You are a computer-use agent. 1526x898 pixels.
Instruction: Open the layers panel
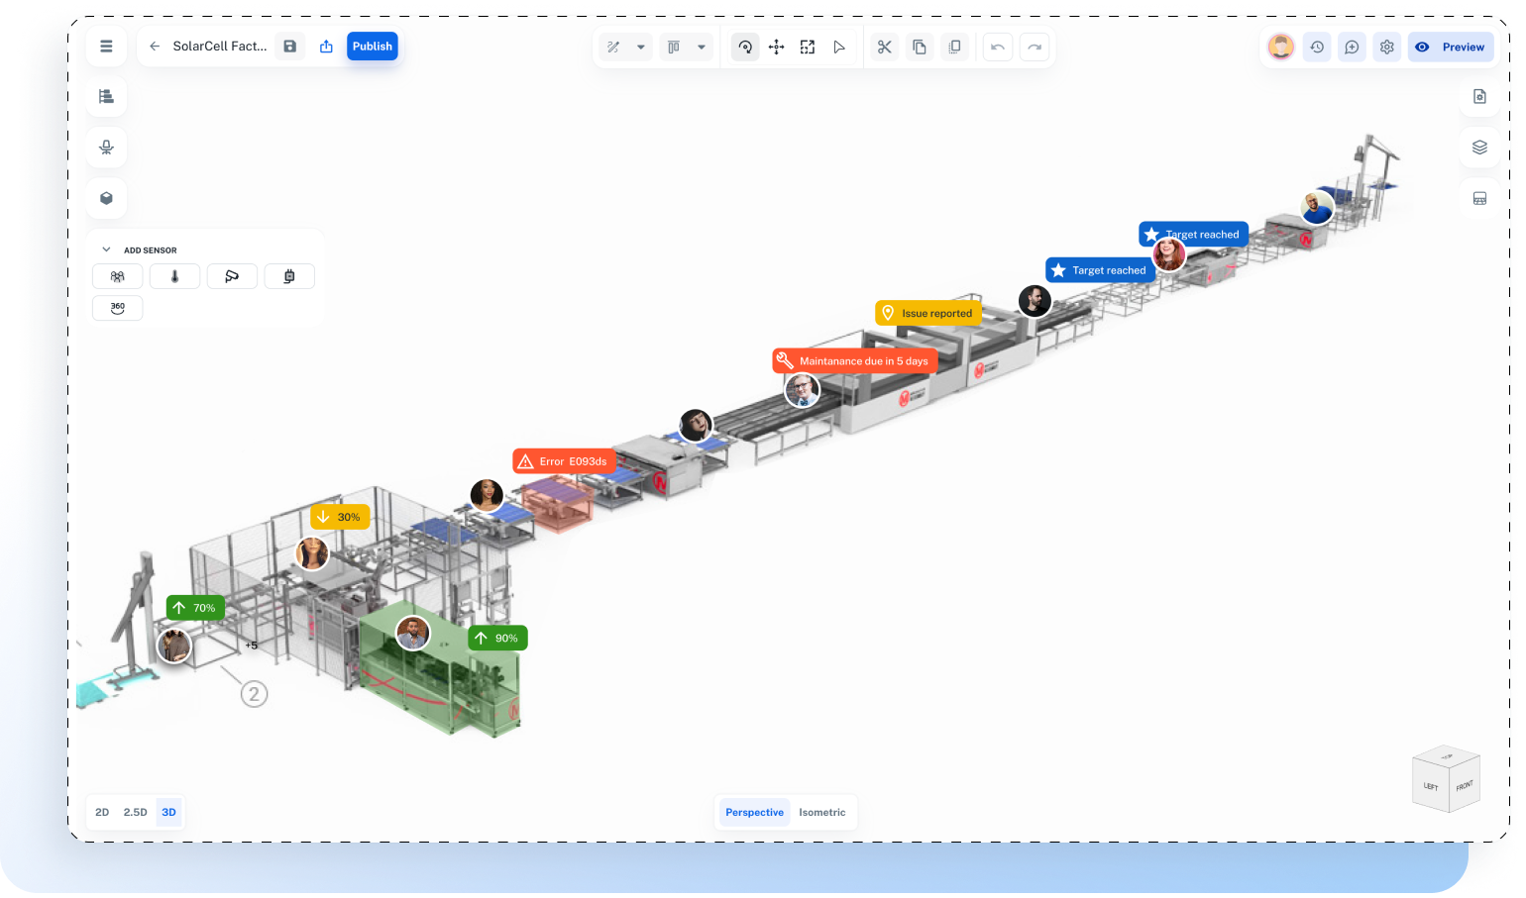[x=1479, y=148]
